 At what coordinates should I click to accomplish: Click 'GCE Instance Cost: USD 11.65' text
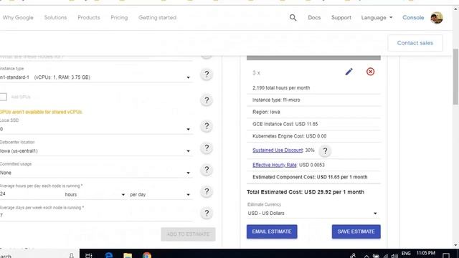click(285, 124)
